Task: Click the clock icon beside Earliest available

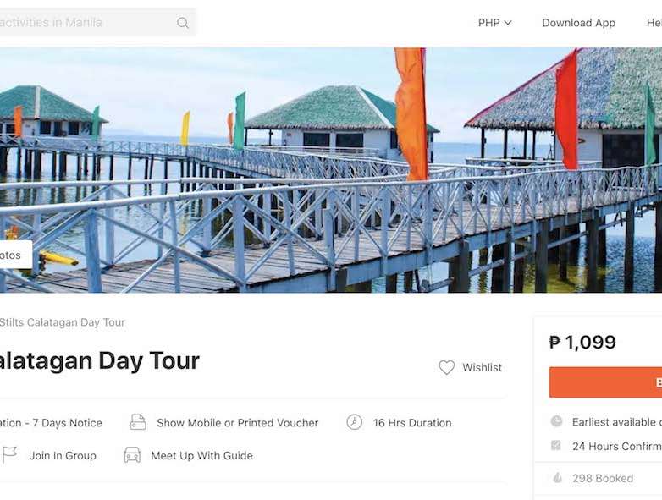Action: click(x=556, y=421)
